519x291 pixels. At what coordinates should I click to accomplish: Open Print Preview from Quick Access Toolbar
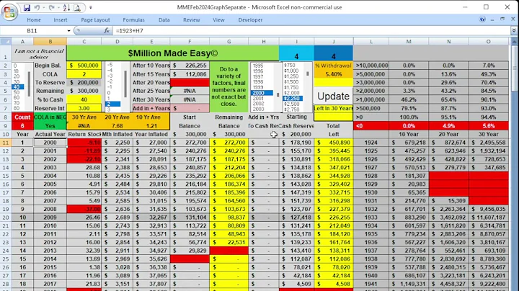click(77, 7)
